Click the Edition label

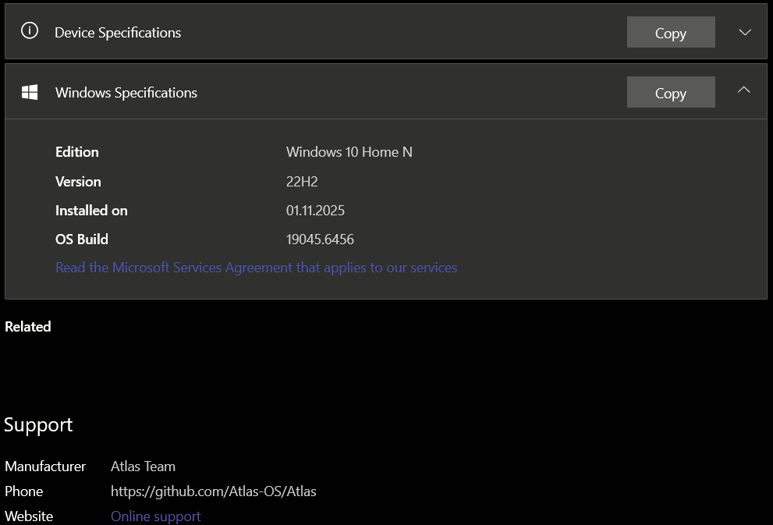click(77, 152)
